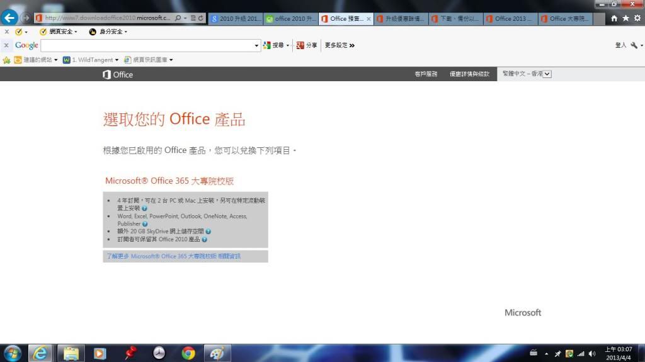Viewport: 645px width, 362px height.
Task: Click the Google+ 分享 button
Action: point(307,45)
